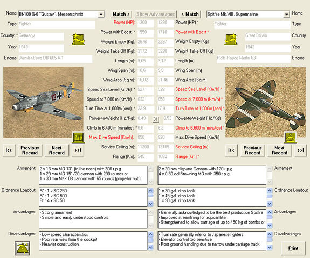Screen dimensions: 310x258
Task: Click 'Elevator control too sensitive' line
Action: (x=185, y=239)
